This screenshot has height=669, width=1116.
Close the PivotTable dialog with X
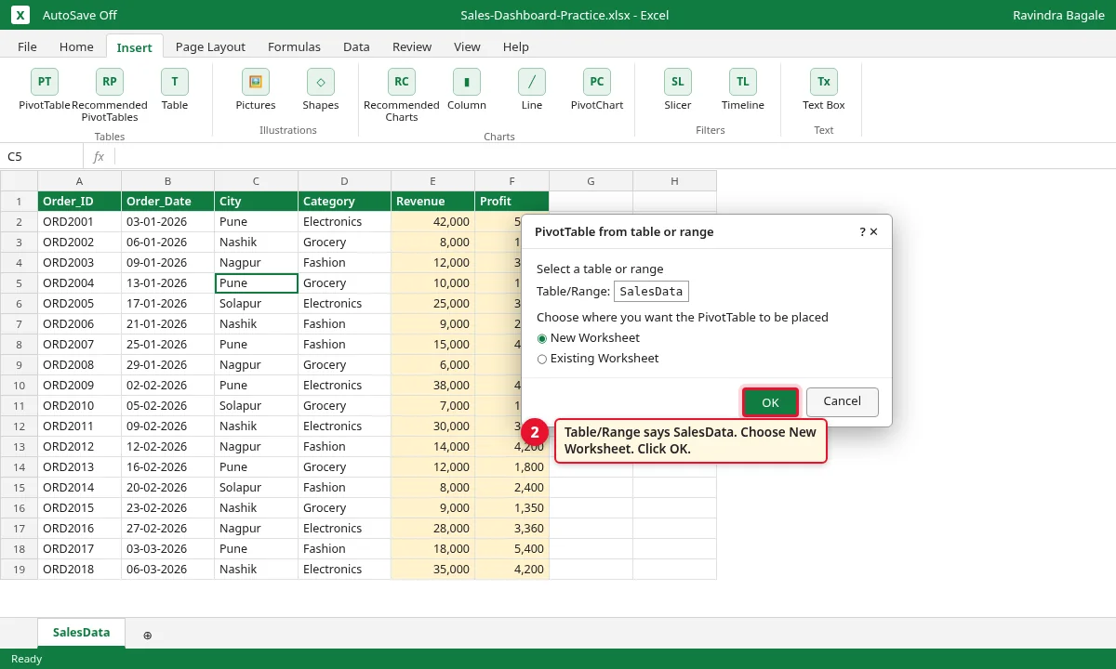(873, 231)
